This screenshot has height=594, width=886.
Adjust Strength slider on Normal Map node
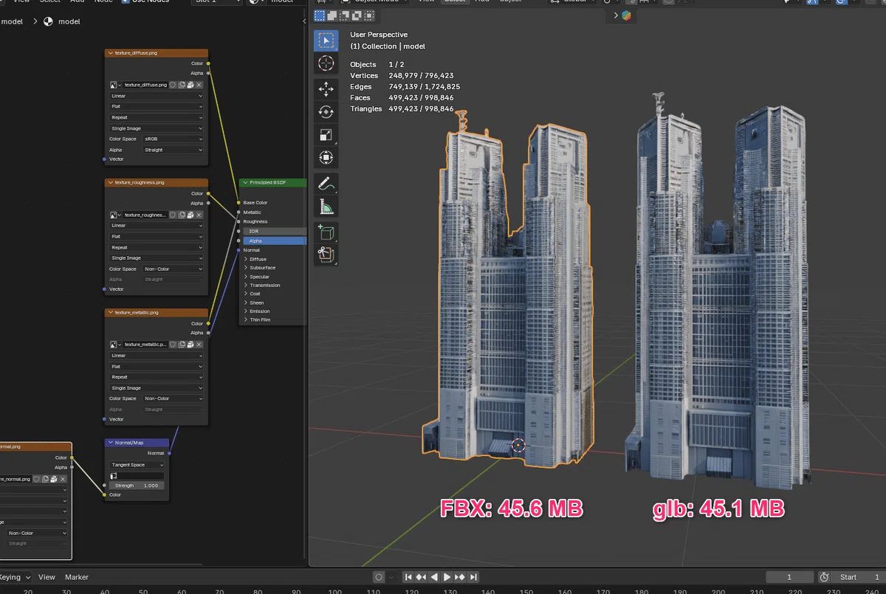[137, 486]
